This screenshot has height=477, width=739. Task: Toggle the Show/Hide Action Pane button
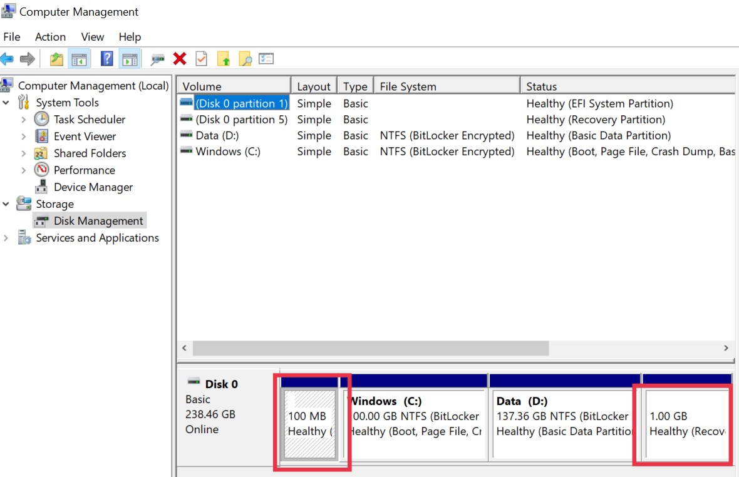(x=130, y=59)
